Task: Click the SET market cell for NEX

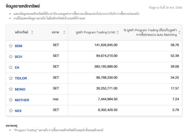Action: point(56,110)
